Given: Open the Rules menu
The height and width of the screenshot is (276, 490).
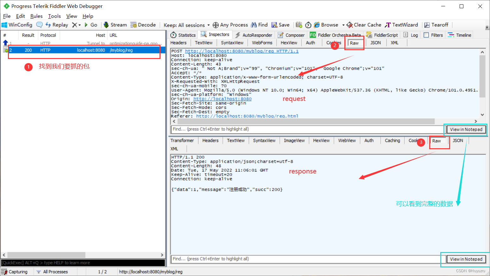Looking at the screenshot, I should click(36, 16).
